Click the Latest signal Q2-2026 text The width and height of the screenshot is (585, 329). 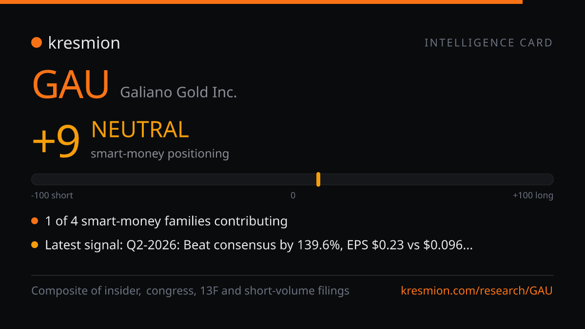point(259,245)
